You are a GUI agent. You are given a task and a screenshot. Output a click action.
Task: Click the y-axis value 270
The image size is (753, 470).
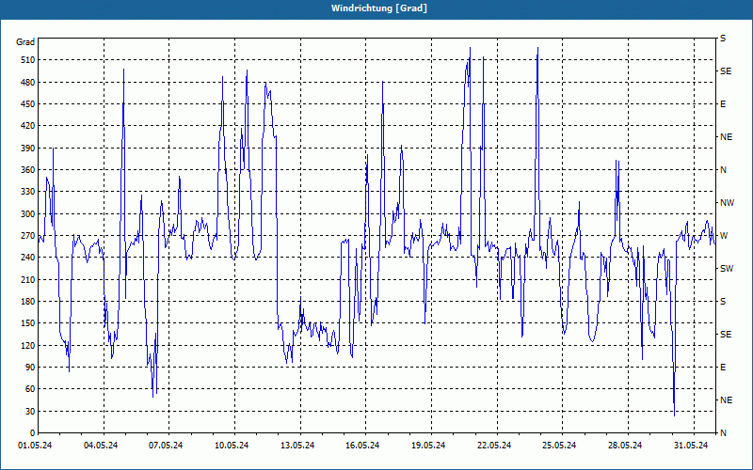pos(29,236)
